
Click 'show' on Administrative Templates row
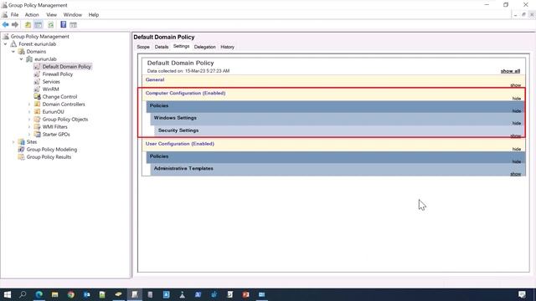[x=516, y=174]
